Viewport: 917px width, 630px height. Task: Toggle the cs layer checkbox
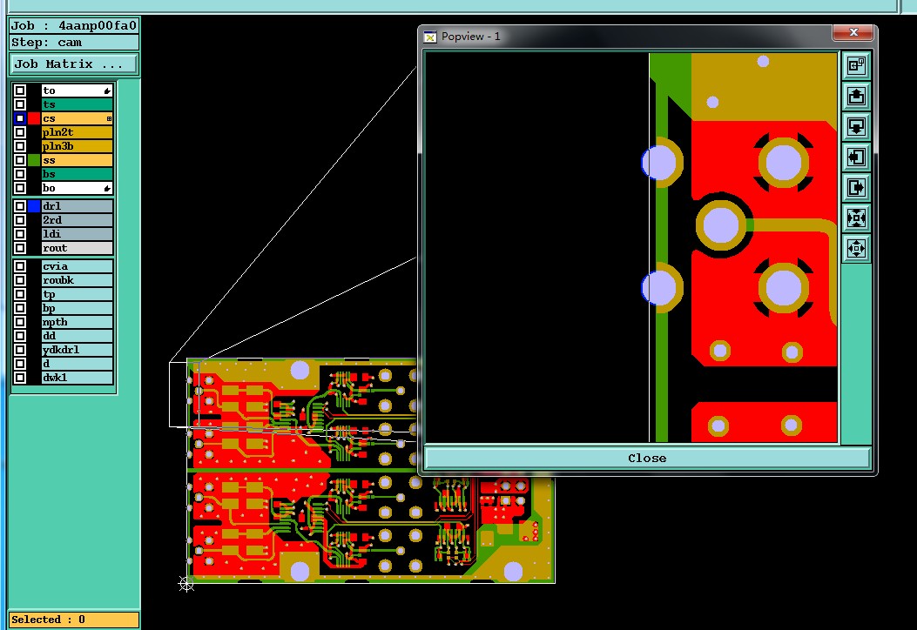tap(20, 118)
